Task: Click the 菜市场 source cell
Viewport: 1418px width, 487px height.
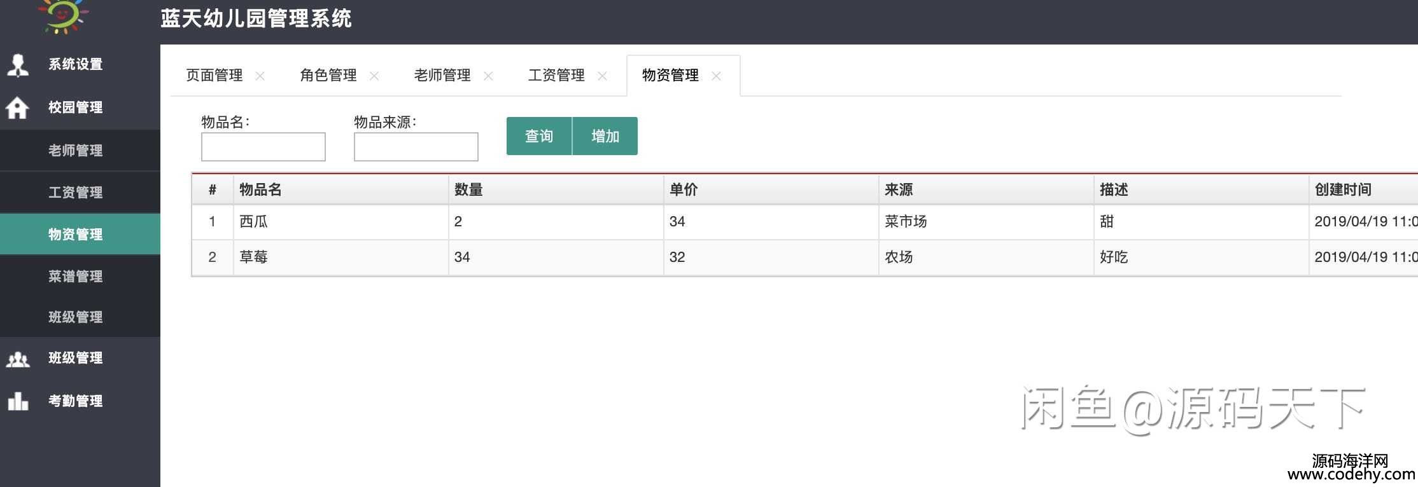Action: [x=986, y=222]
